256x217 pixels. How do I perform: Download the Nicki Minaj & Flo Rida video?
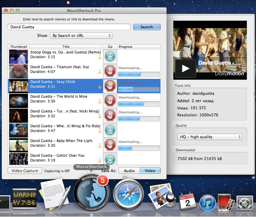(110, 130)
